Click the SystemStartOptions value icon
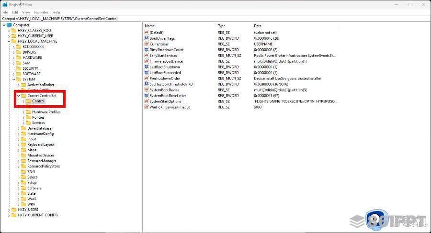 pyautogui.click(x=147, y=101)
